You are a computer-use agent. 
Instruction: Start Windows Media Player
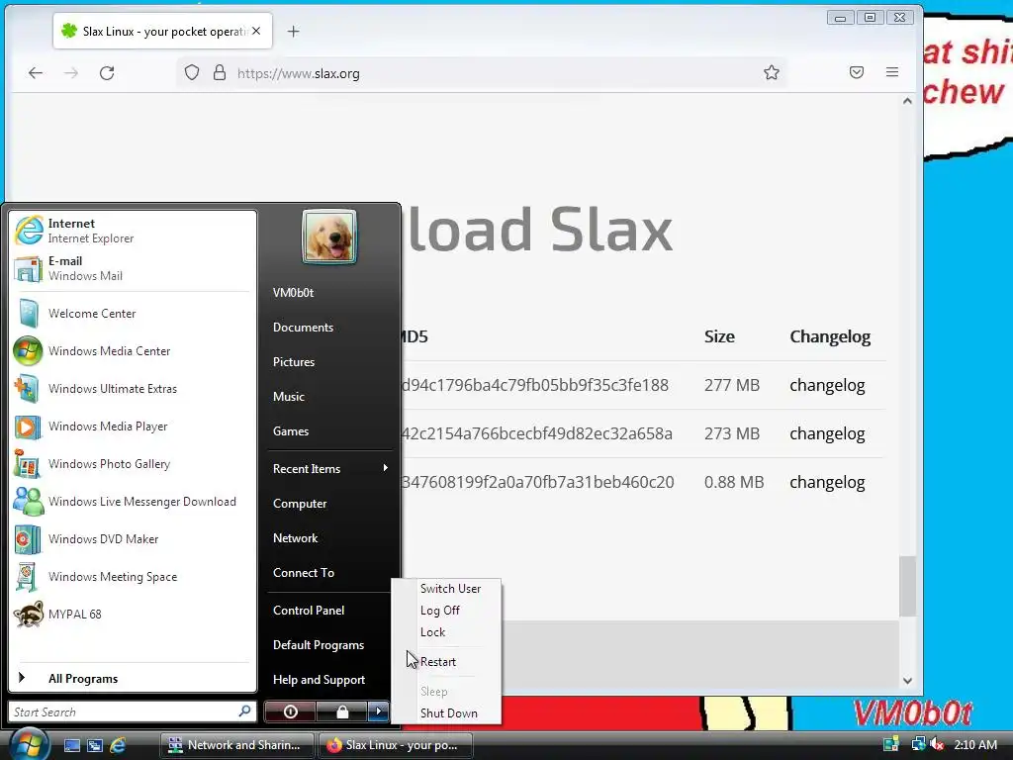[133, 426]
